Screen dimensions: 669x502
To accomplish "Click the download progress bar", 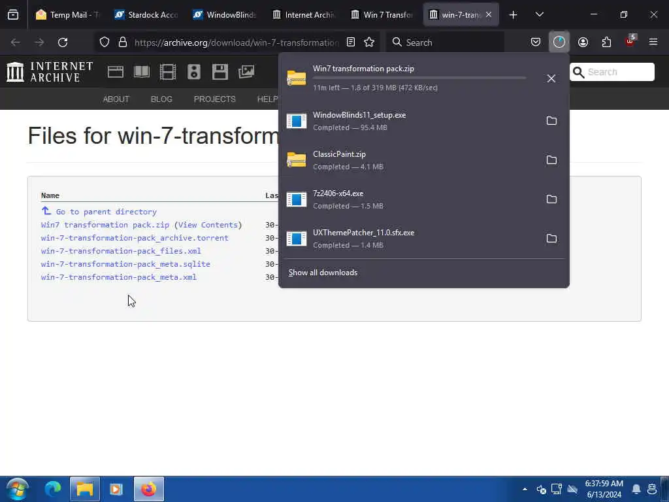I will coord(419,78).
